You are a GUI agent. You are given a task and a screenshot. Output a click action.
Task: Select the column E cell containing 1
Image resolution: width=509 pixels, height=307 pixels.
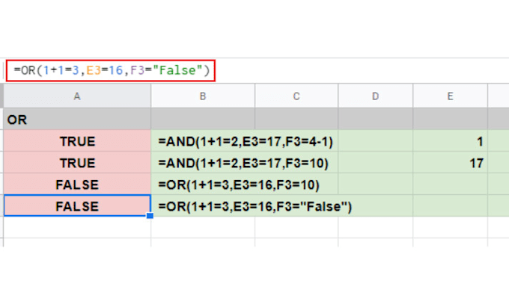[x=450, y=141]
